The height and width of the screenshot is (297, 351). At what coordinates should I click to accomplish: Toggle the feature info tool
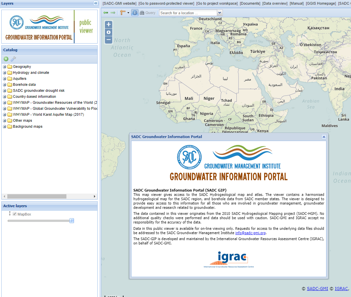click(x=135, y=13)
